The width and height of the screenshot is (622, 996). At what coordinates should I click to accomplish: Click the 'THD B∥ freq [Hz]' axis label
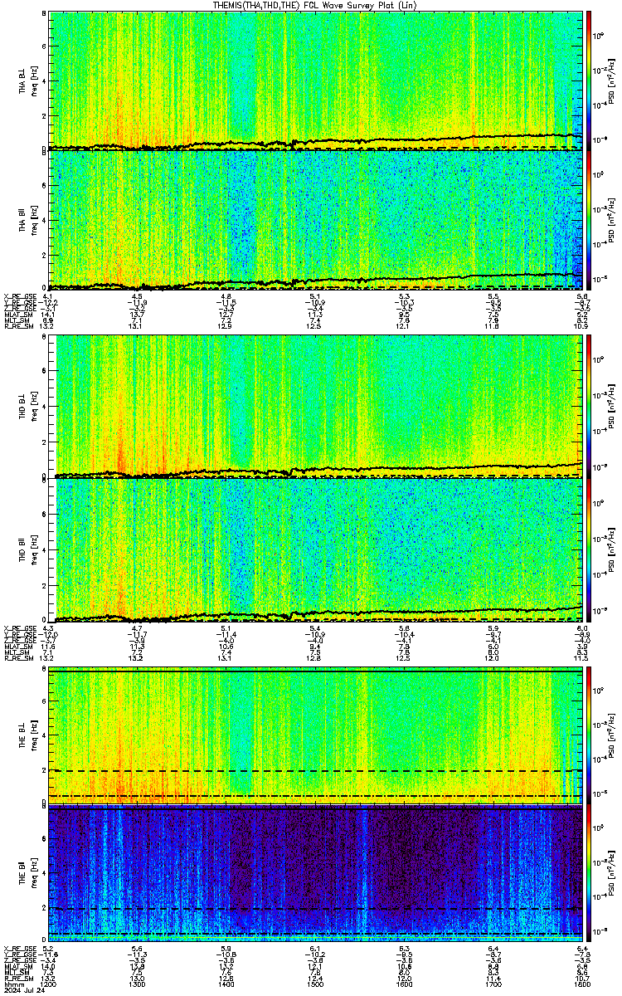point(28,549)
